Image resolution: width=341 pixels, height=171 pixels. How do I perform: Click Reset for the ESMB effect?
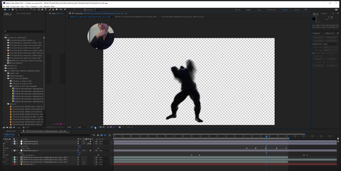(x=79, y=153)
